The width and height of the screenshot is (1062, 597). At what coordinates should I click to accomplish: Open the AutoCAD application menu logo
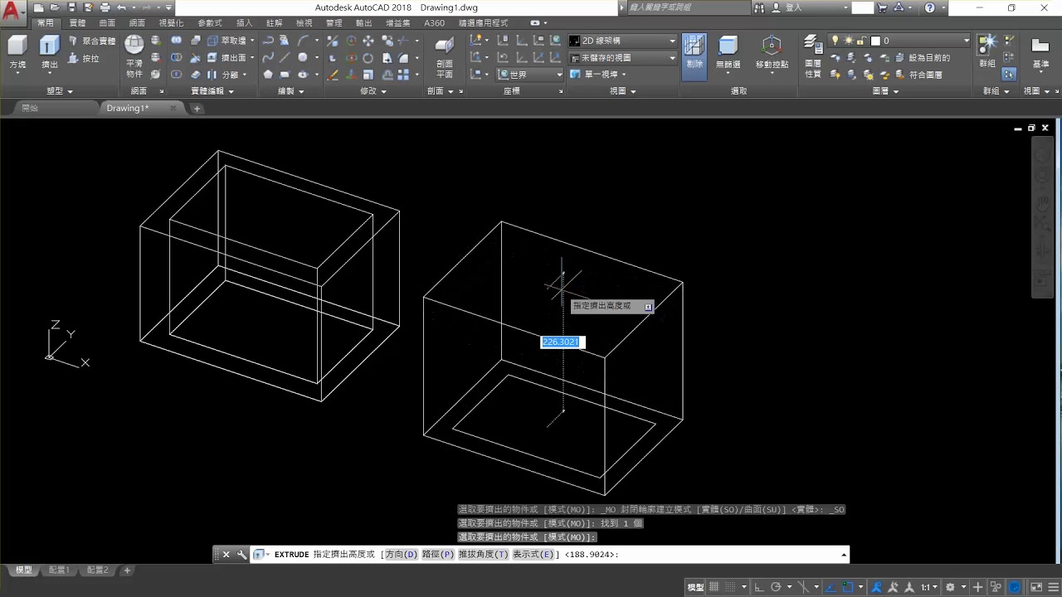coord(12,12)
